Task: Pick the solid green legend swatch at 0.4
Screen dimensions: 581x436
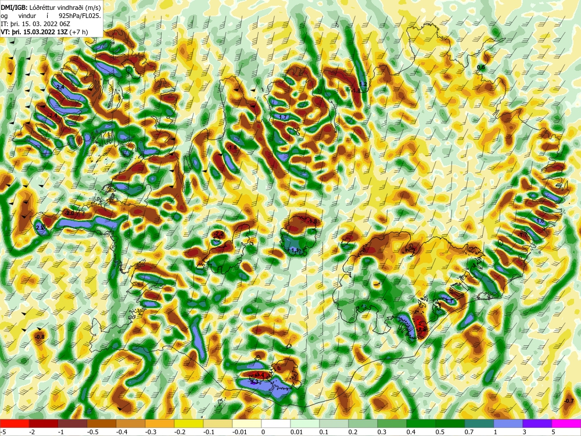Action: [x=421, y=423]
